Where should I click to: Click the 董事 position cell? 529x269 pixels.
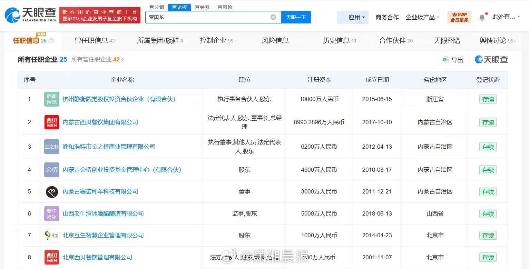click(x=245, y=191)
